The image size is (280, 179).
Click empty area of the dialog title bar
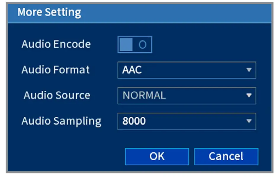click(x=178, y=13)
